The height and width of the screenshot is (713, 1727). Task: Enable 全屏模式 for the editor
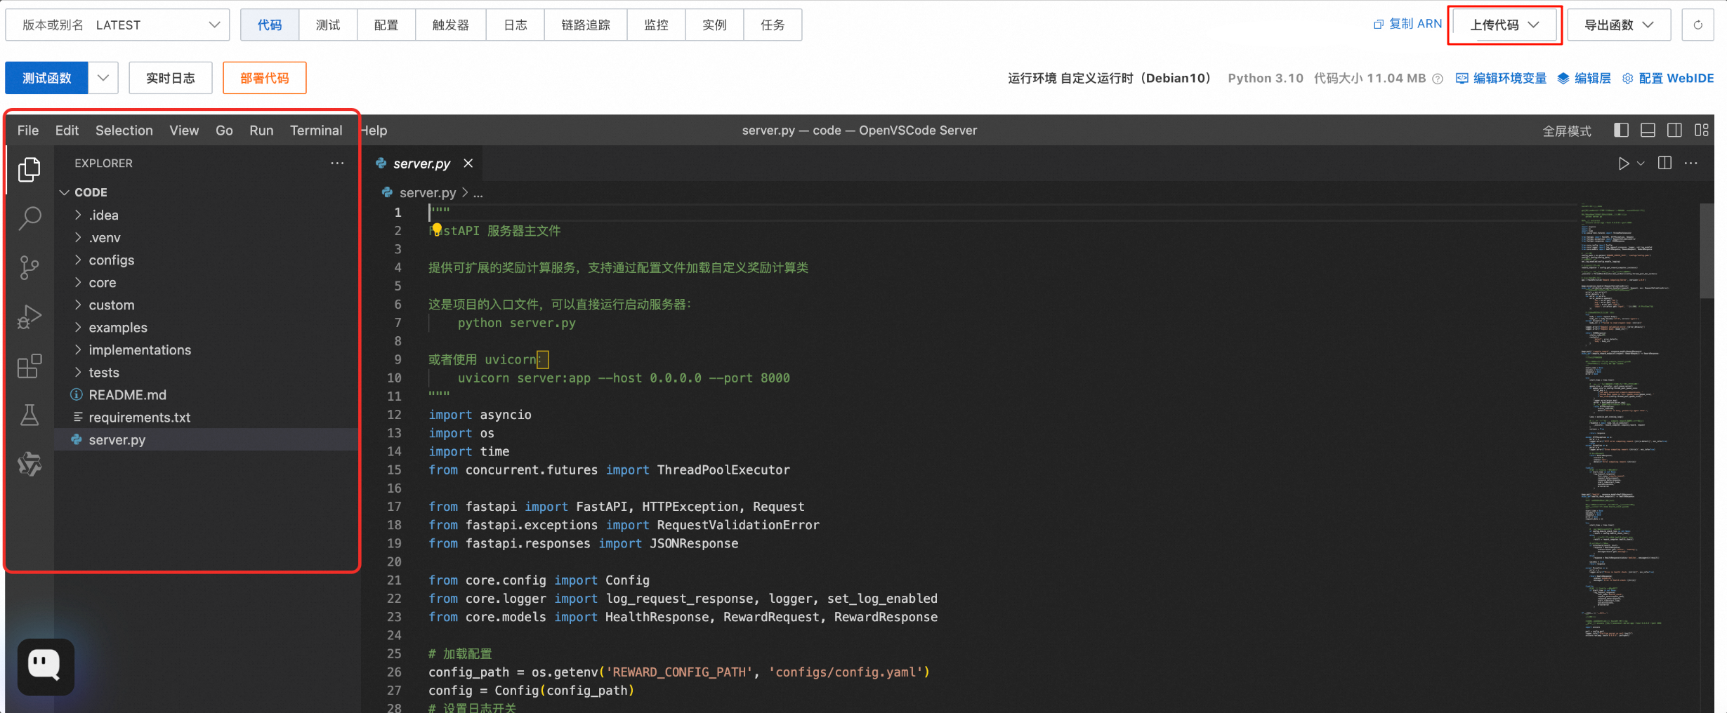1567,131
